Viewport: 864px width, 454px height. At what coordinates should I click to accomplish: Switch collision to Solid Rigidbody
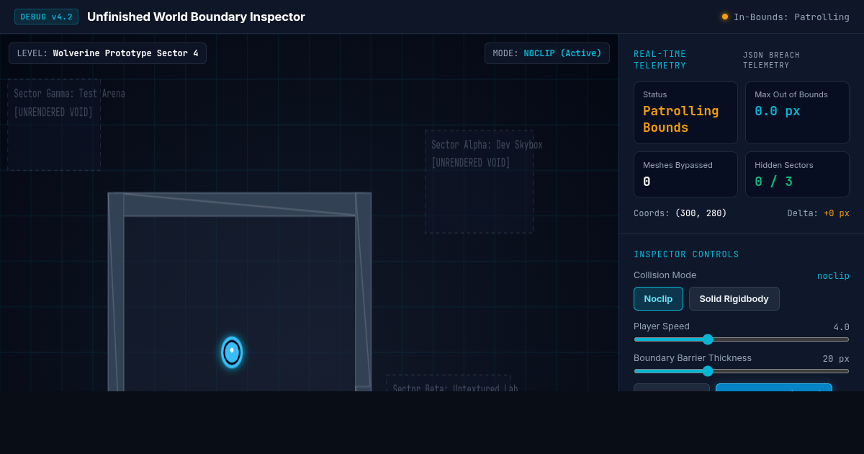(734, 298)
